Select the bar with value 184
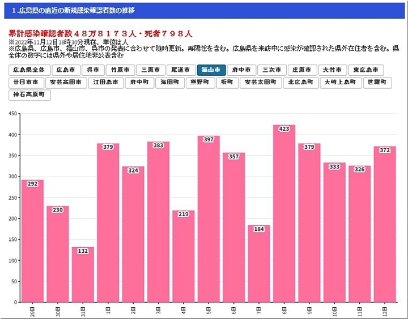 coord(259,264)
